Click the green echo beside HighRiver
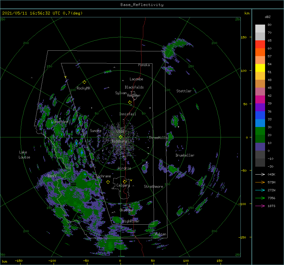The height and width of the screenshot is (265, 284). [116, 220]
